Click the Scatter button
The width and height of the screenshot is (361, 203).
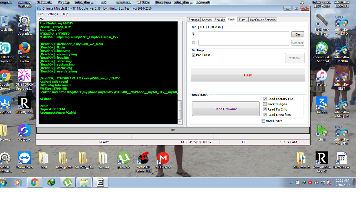(298, 43)
